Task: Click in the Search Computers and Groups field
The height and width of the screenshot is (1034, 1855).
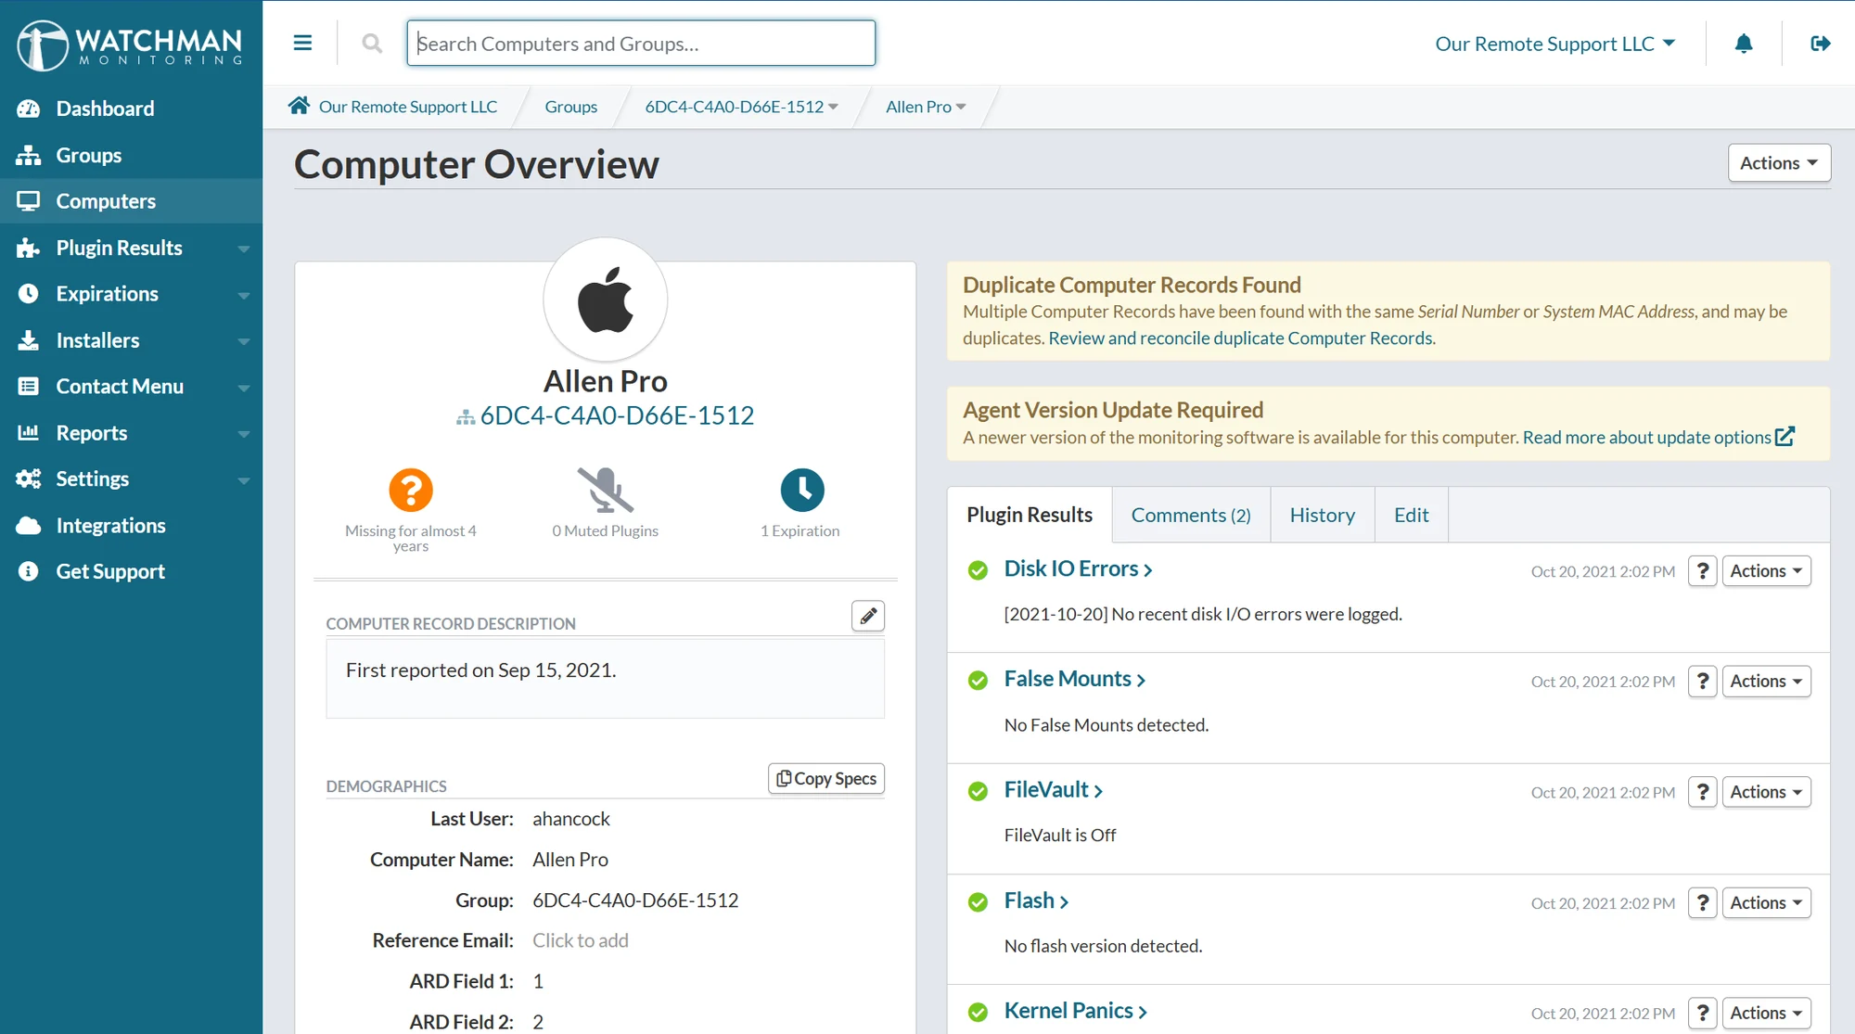Action: coord(641,43)
